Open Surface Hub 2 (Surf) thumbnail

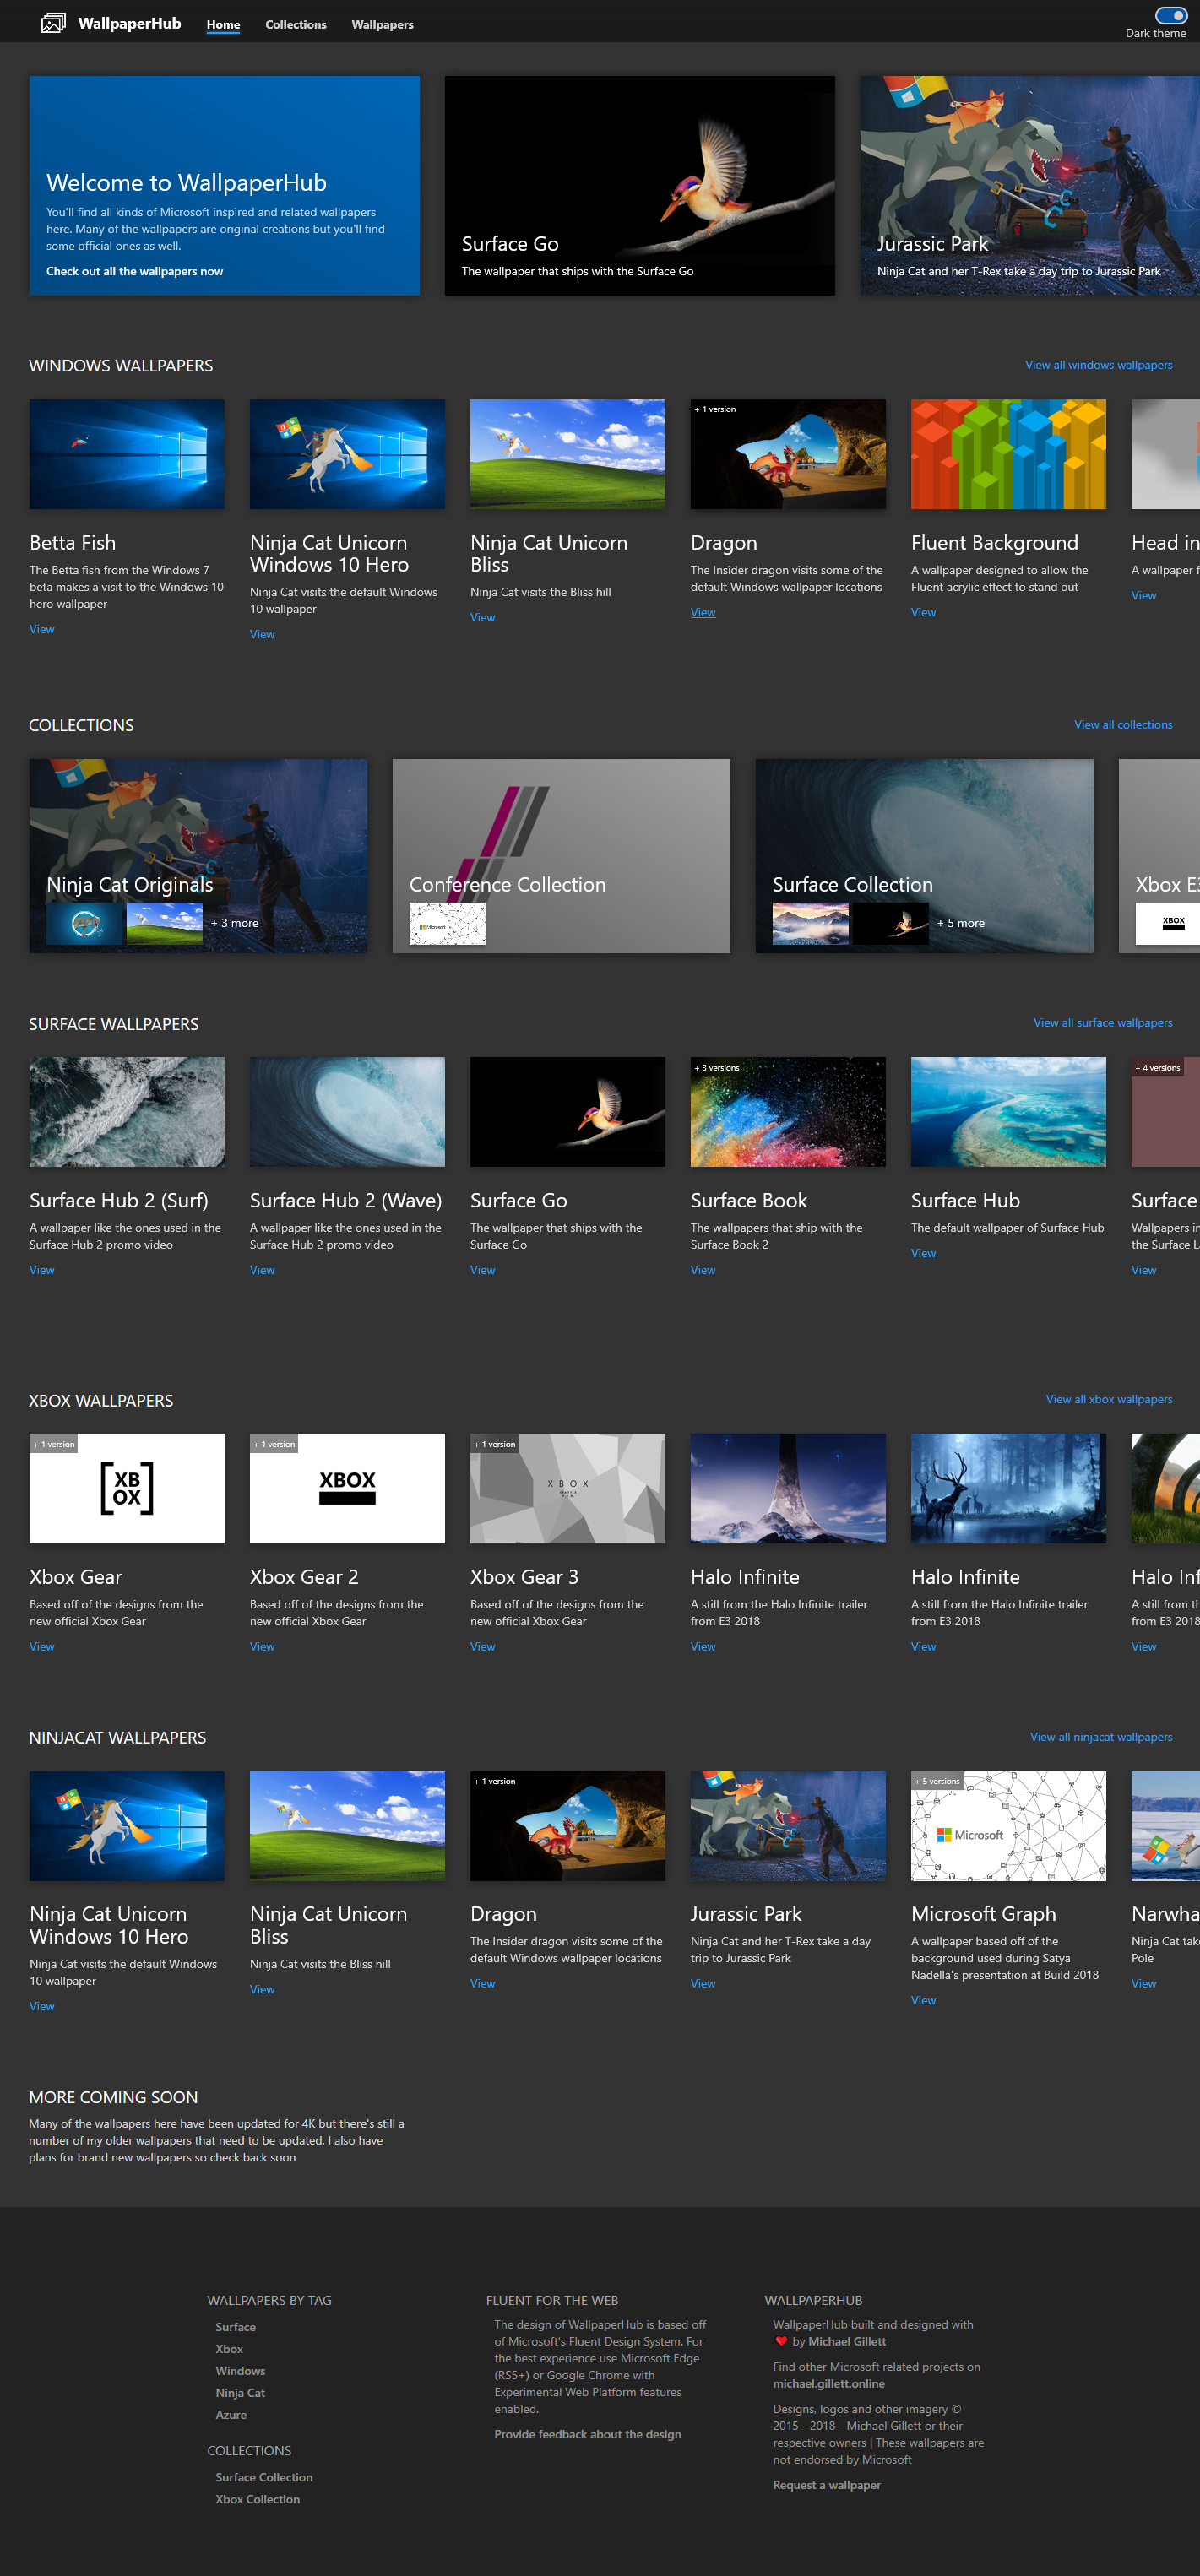coord(127,1112)
